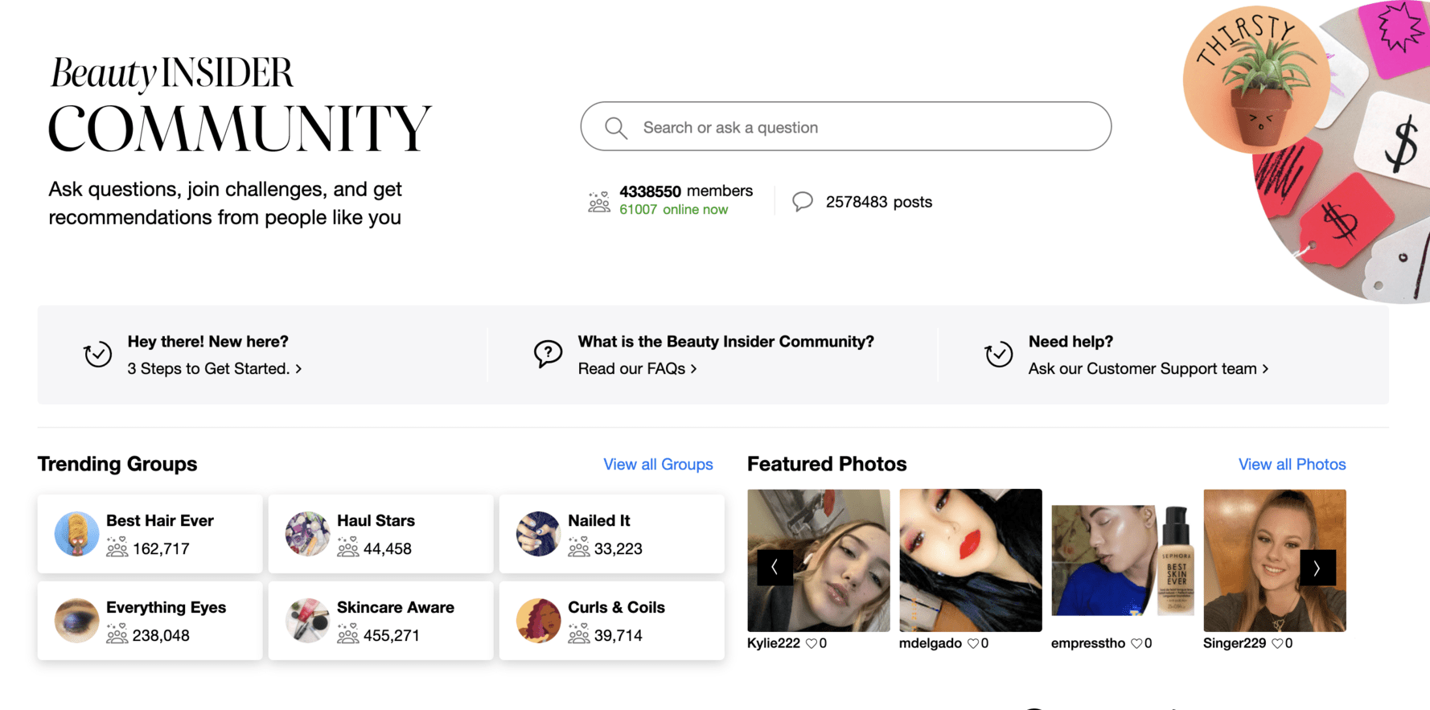The image size is (1430, 710).
Task: Open Kylie222's featured photo
Action: point(819,560)
